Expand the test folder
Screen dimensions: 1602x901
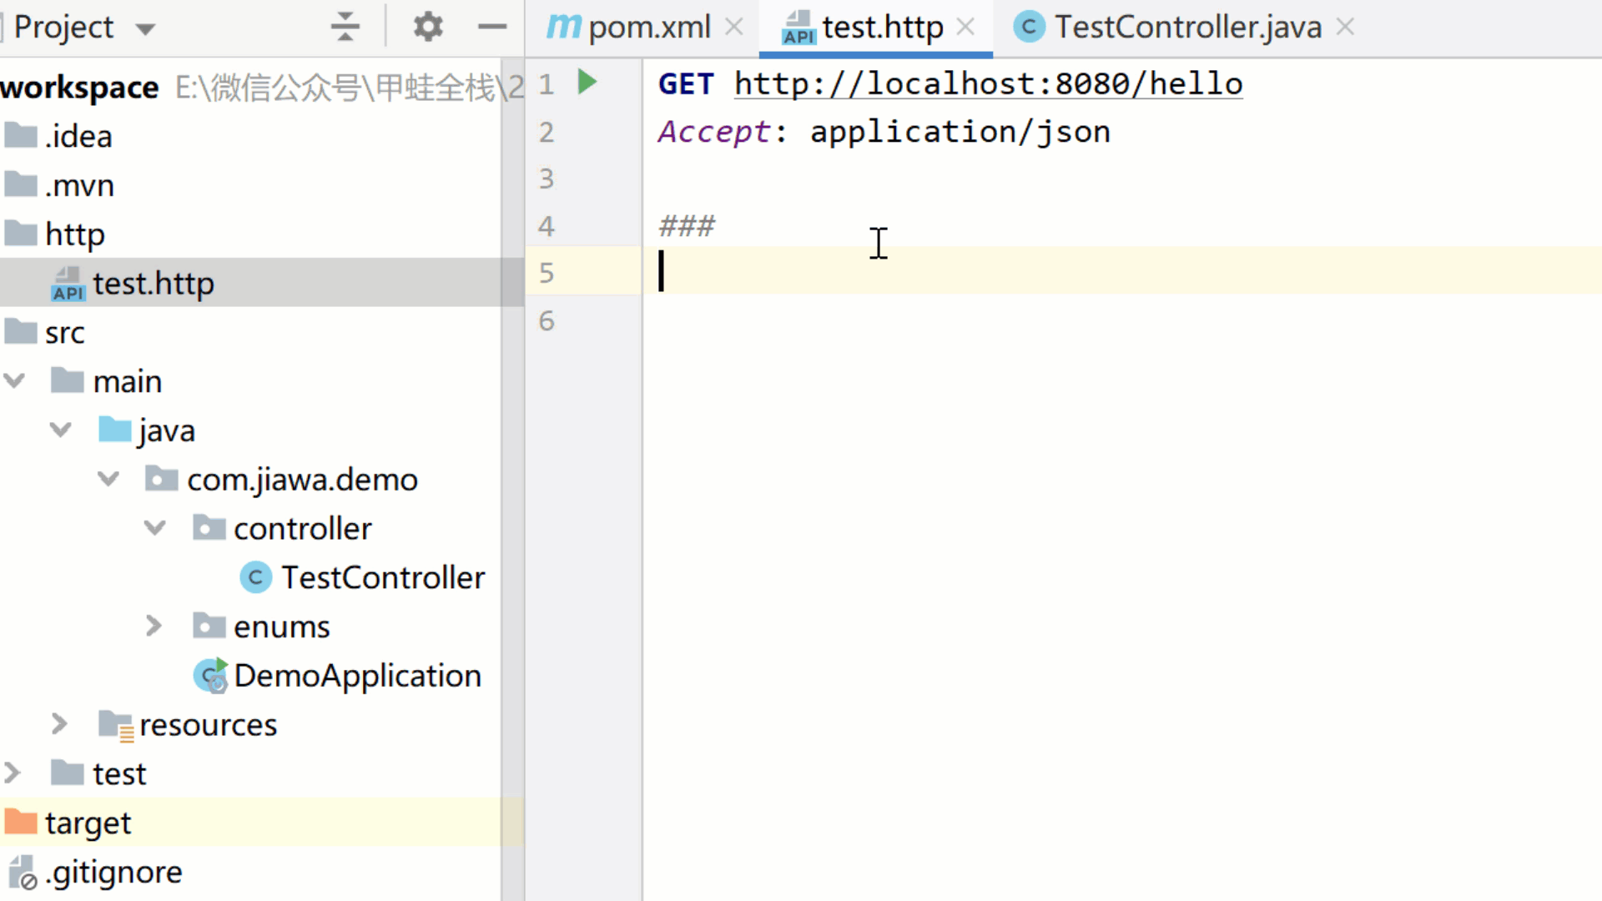pyautogui.click(x=12, y=773)
